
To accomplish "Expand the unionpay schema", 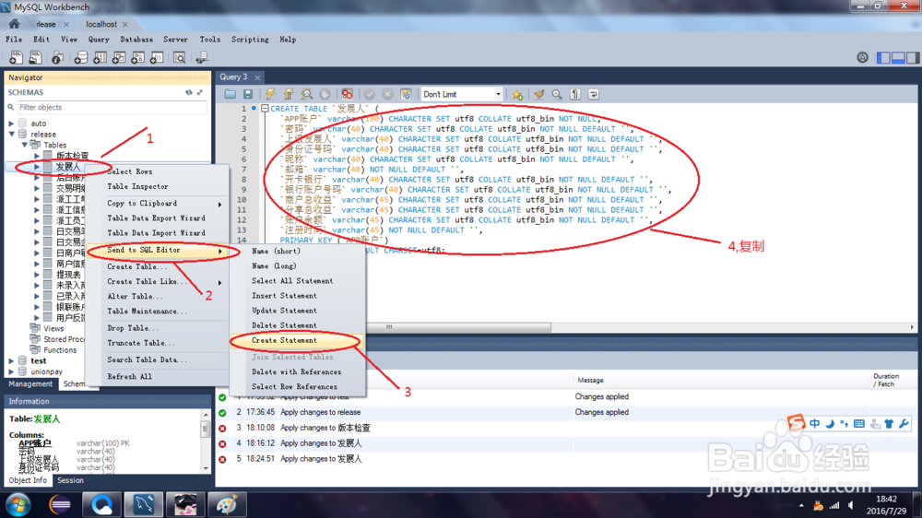I will 11,371.
